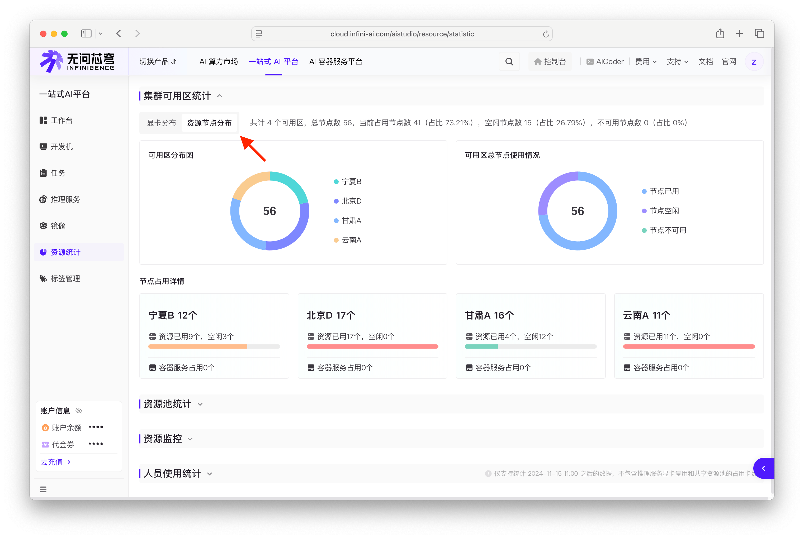Go to AI 算力市场 tab
Screen dimensions: 804x539
219,61
